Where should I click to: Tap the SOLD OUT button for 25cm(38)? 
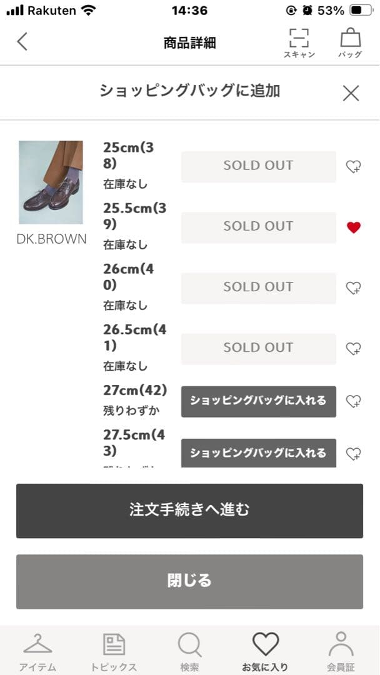click(x=258, y=166)
